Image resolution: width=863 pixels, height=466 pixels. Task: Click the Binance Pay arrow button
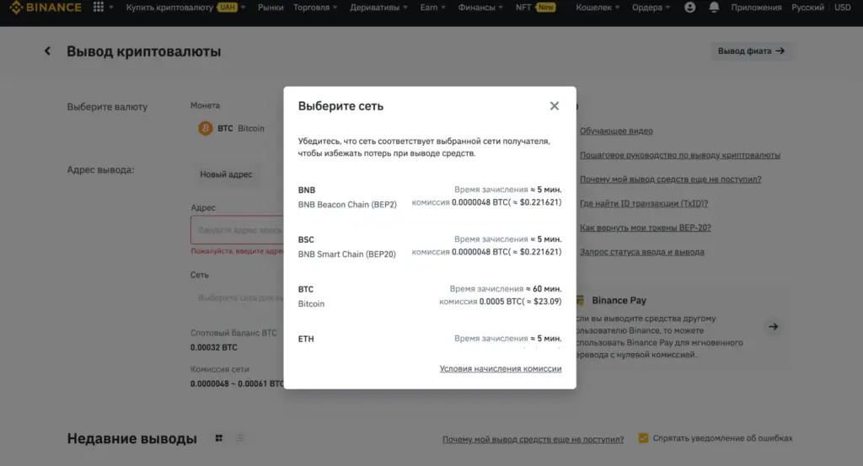pyautogui.click(x=773, y=327)
